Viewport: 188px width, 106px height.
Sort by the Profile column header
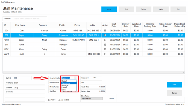(64, 25)
